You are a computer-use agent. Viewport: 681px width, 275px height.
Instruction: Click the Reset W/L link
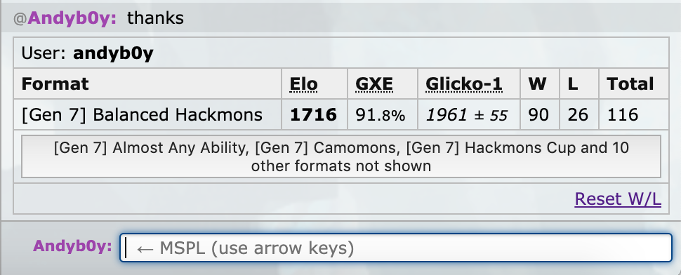618,199
